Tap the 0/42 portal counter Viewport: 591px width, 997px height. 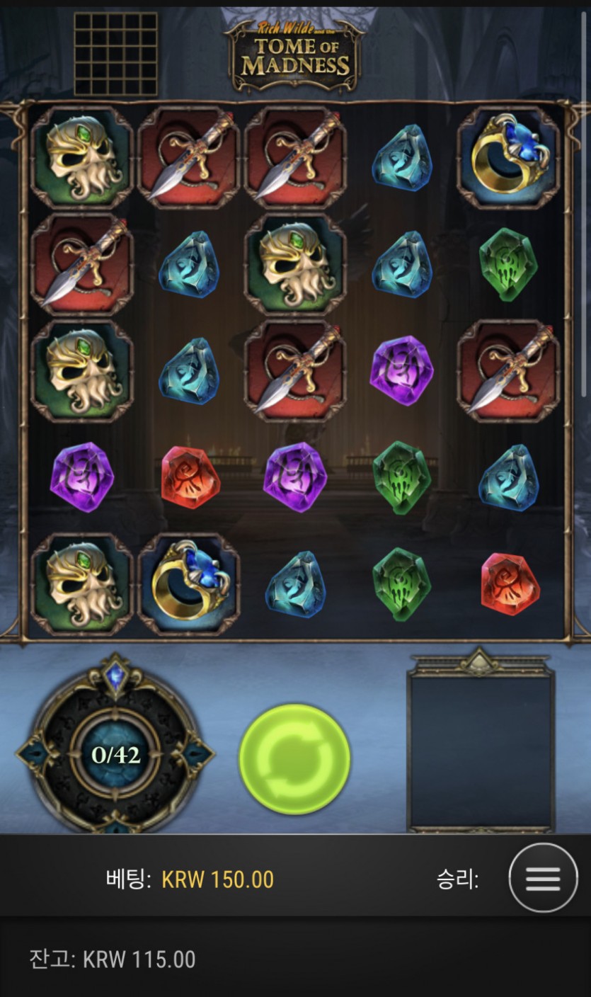(x=115, y=755)
